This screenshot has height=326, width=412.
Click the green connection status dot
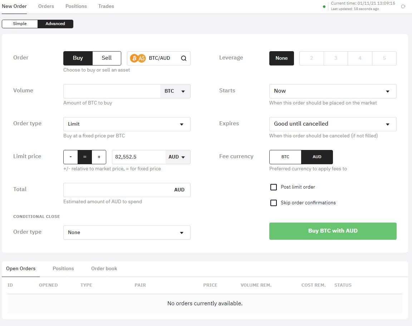(x=324, y=6)
